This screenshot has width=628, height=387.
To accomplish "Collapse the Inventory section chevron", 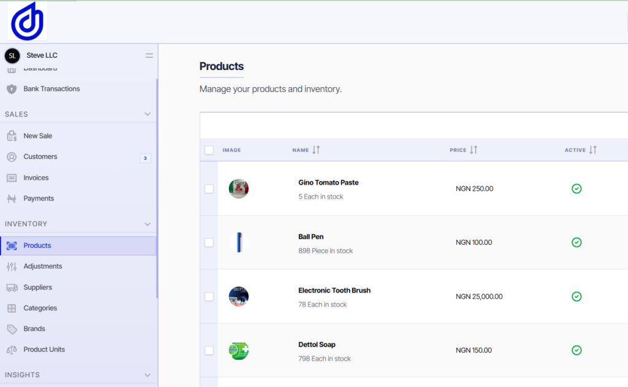I will point(147,224).
